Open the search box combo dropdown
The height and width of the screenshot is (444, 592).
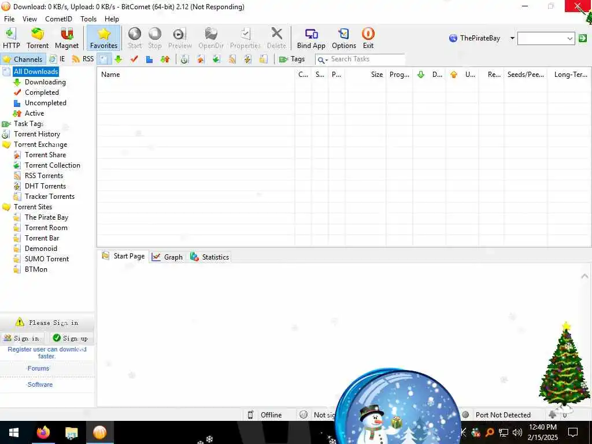[569, 39]
